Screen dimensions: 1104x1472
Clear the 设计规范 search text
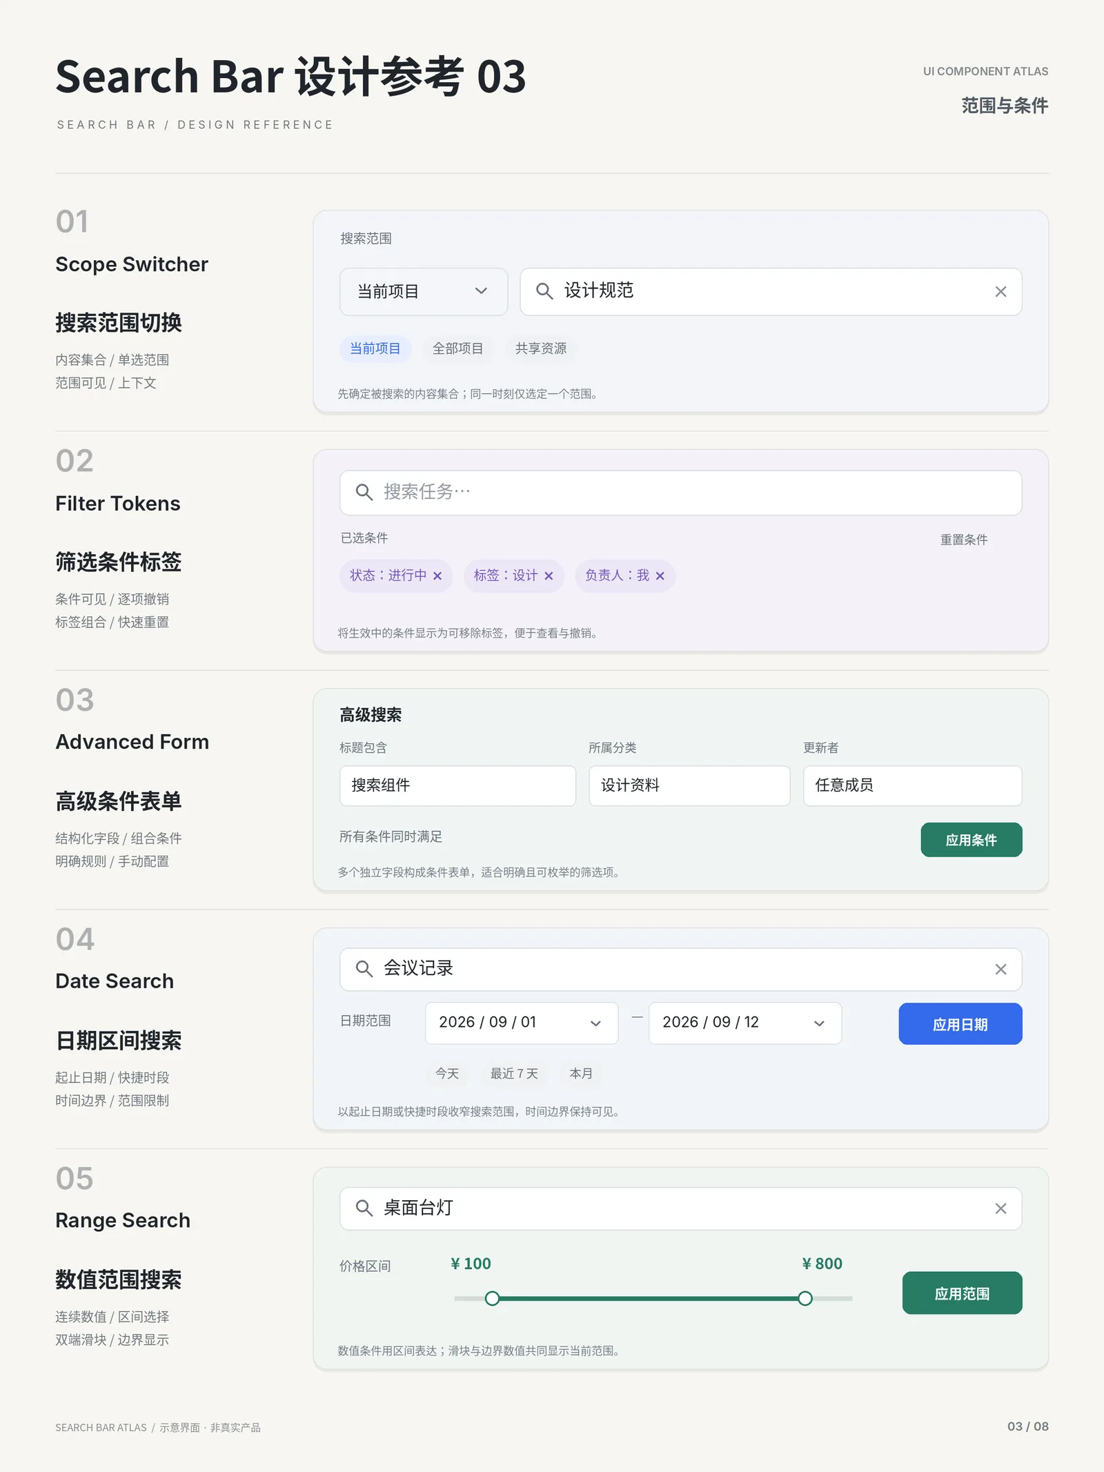pyautogui.click(x=1000, y=292)
